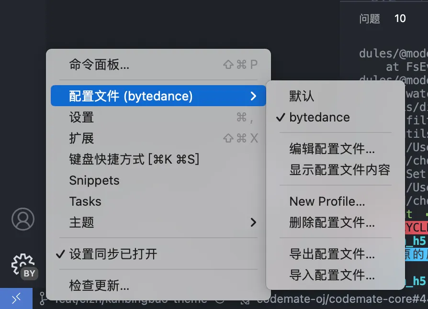The image size is (428, 309).
Task: Open 设置 from the menu
Action: click(x=81, y=117)
